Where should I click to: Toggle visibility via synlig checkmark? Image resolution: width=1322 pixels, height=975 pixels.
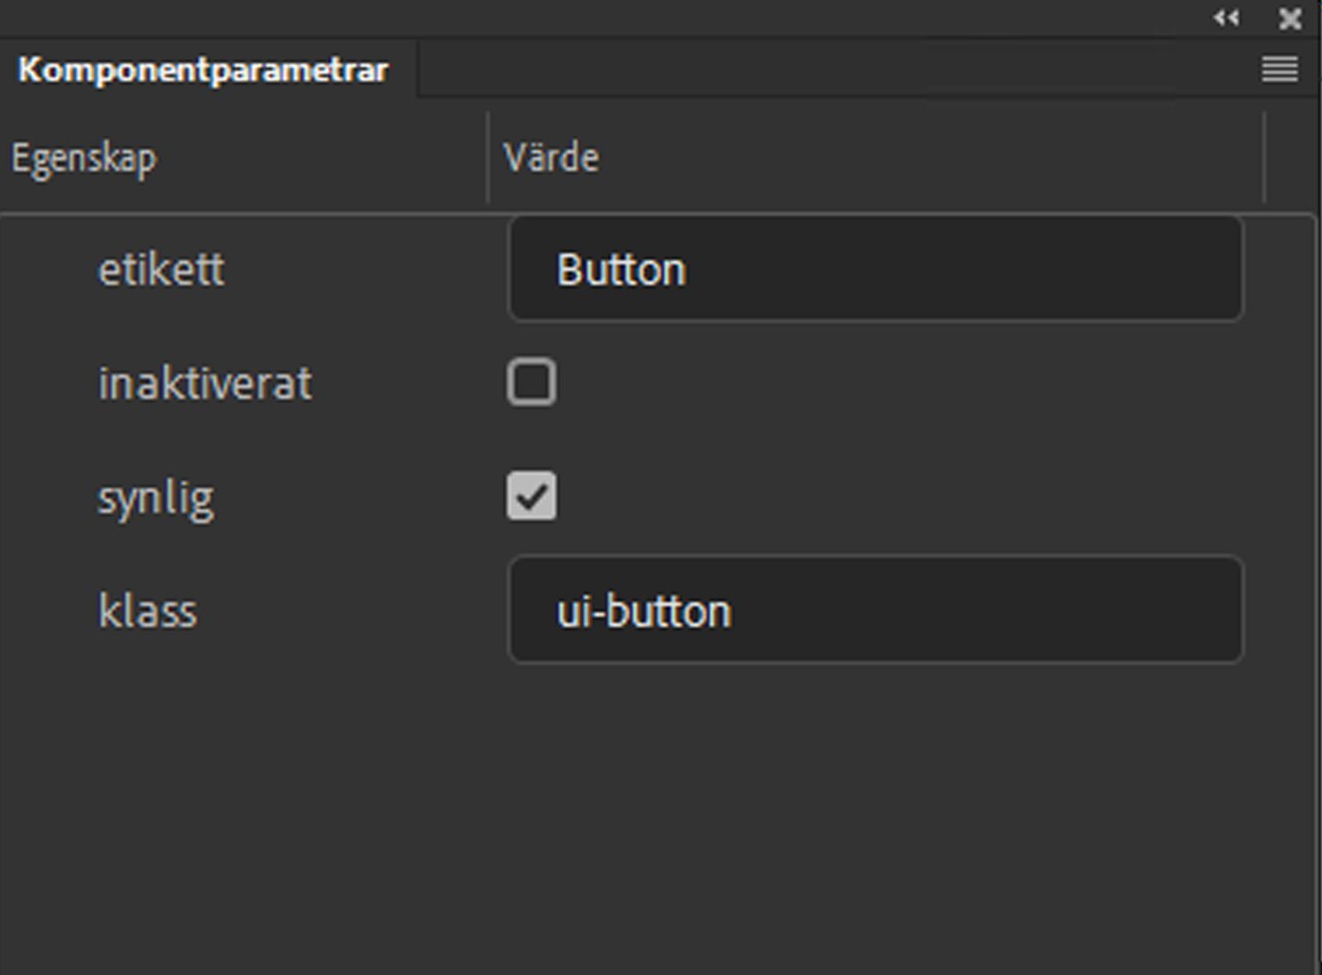532,497
